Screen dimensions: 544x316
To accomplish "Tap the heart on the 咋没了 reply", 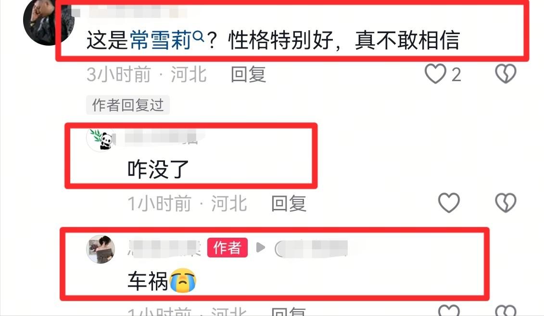I will click(x=449, y=203).
